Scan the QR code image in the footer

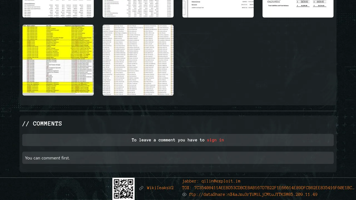point(123,189)
